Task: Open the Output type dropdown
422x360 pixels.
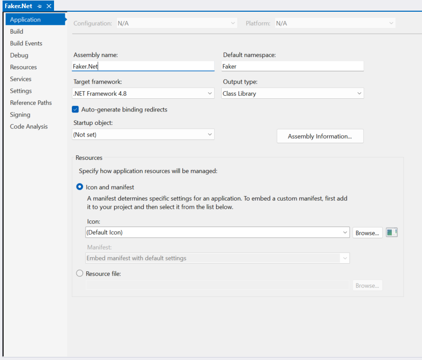Action: click(359, 93)
